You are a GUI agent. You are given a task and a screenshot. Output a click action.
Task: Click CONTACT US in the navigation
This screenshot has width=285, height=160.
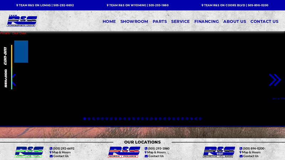tap(264, 21)
